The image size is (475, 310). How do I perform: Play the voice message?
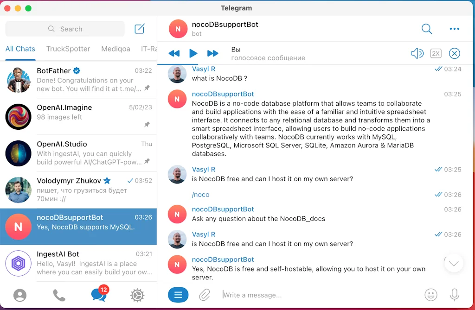[193, 53]
